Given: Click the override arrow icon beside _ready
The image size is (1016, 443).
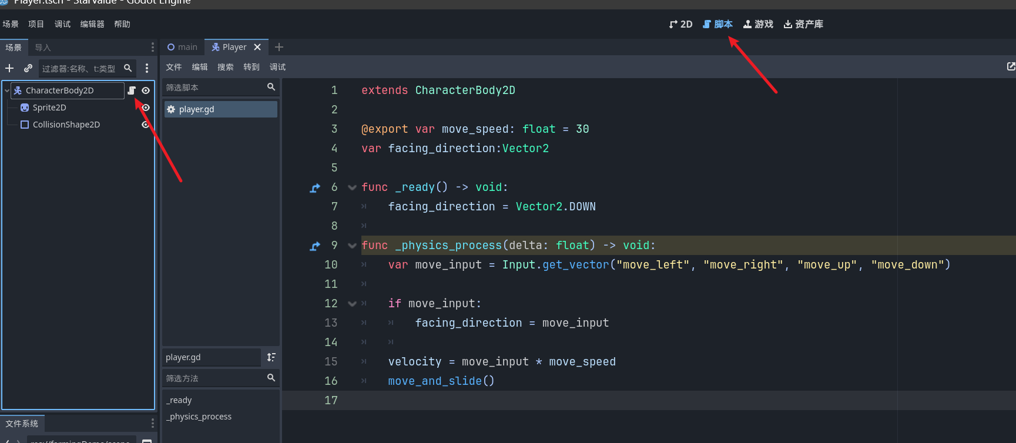Looking at the screenshot, I should click(315, 188).
